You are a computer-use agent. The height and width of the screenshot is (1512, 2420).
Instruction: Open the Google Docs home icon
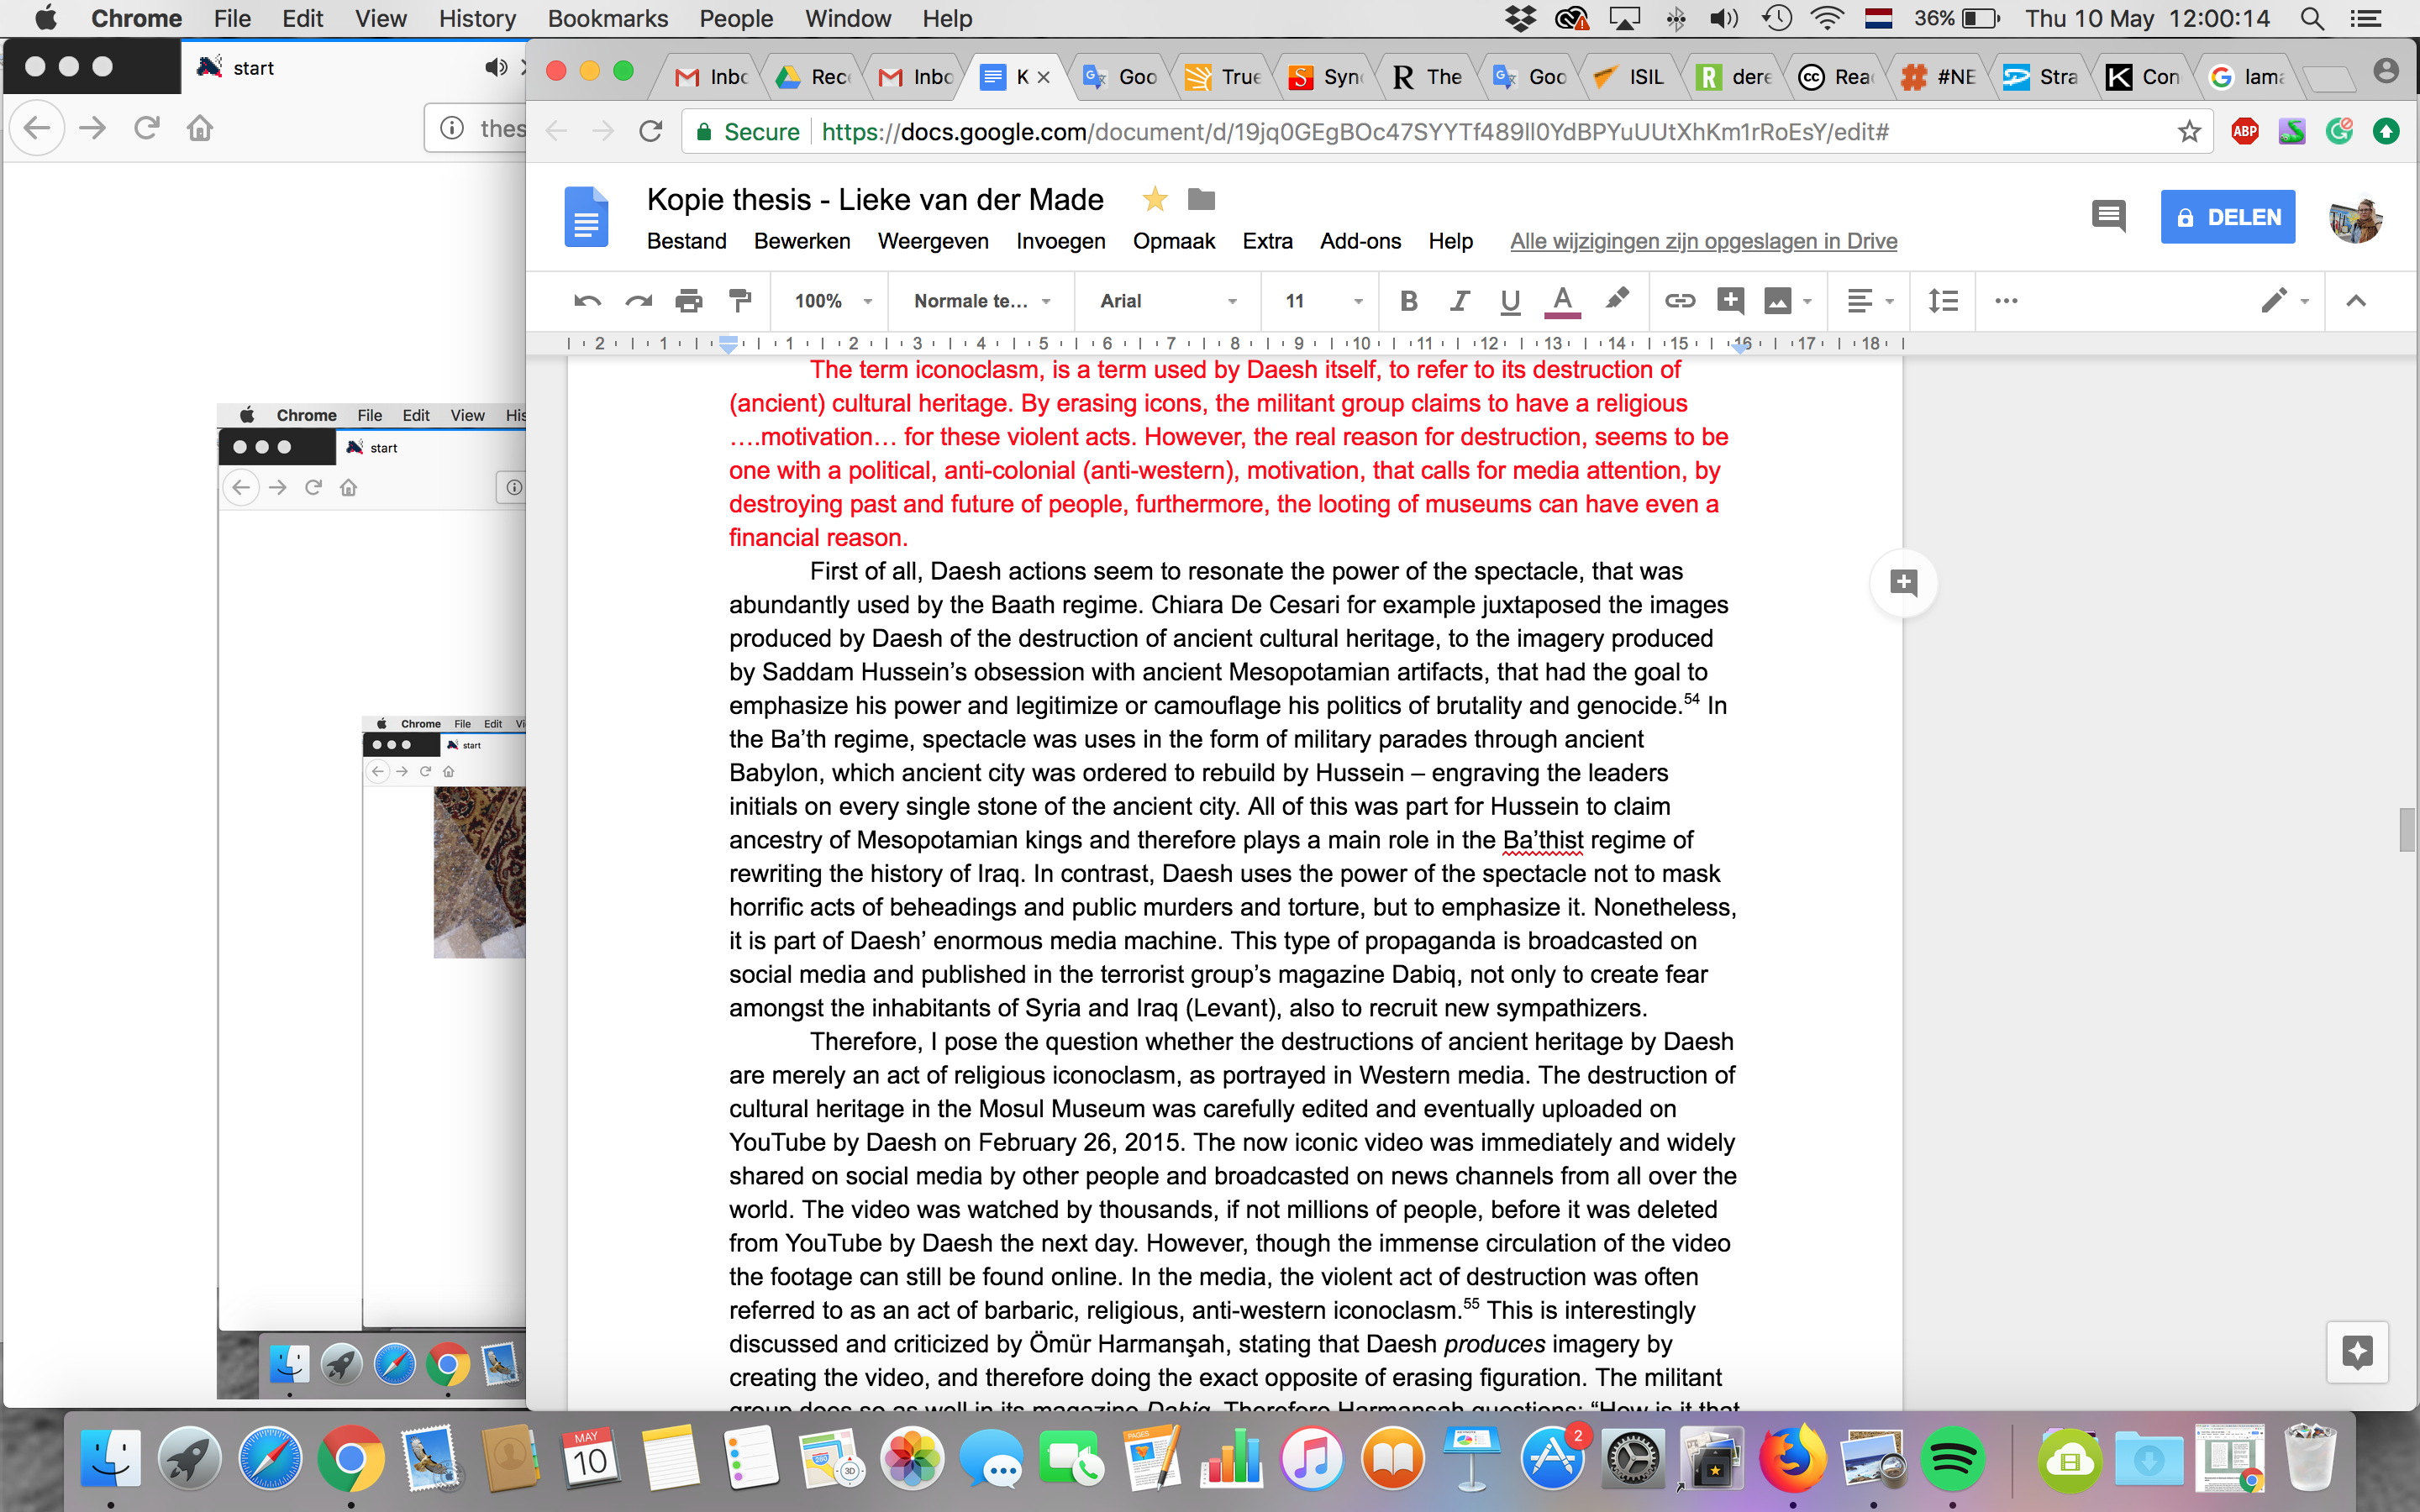tap(586, 216)
